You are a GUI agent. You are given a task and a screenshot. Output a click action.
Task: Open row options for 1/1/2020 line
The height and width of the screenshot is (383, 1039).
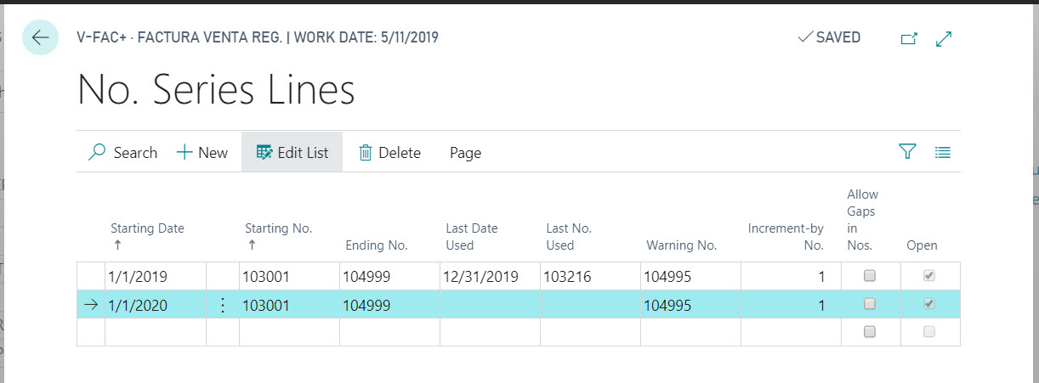pyautogui.click(x=223, y=306)
